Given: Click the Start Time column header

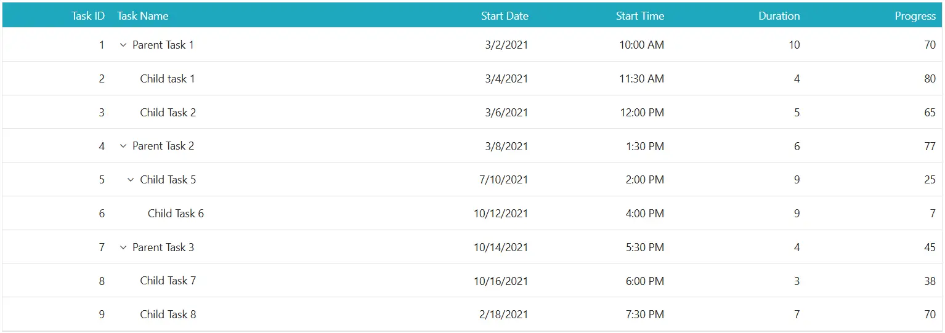Looking at the screenshot, I should pos(640,16).
